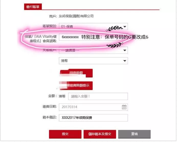Open the calendar icon for 繳費日期
This screenshot has height=142, width=177.
[x=124, y=107]
